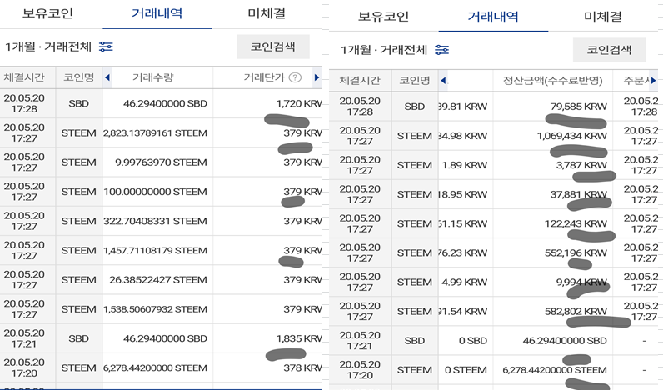
Task: Click left arrow before 정산금액 column header
Action: [442, 81]
